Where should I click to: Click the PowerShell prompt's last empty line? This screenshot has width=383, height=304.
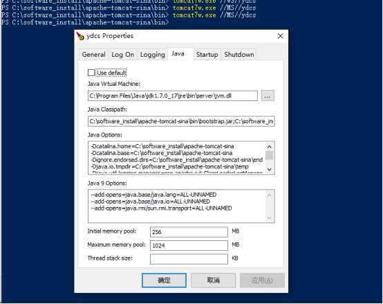[x=85, y=22]
